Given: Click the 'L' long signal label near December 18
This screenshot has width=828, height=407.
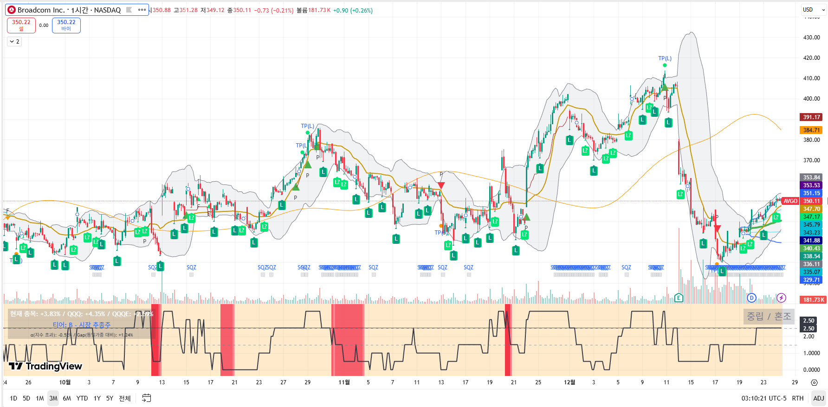Looking at the screenshot, I should point(722,272).
